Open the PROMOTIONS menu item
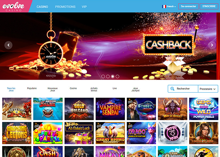This screenshot has width=220, height=157. [x=65, y=7]
